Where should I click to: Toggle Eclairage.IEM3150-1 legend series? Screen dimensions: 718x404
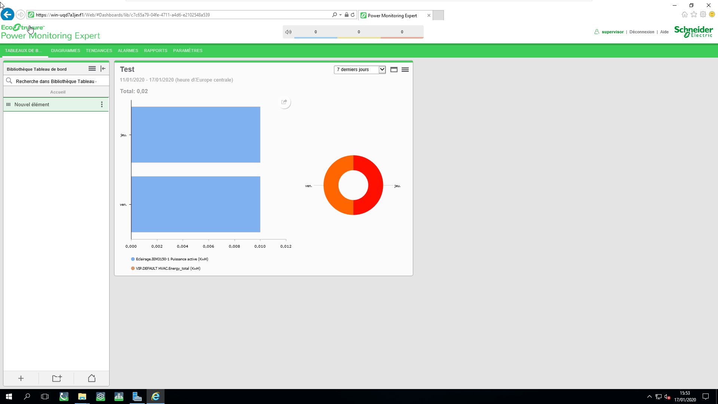(172, 259)
